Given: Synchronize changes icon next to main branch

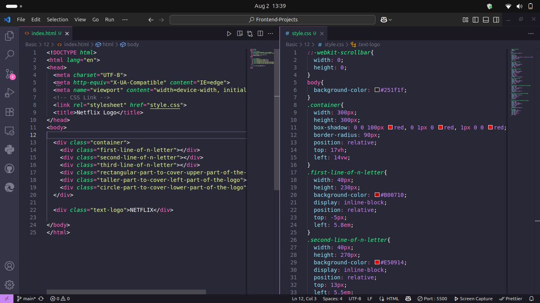Looking at the screenshot, I should (41, 299).
